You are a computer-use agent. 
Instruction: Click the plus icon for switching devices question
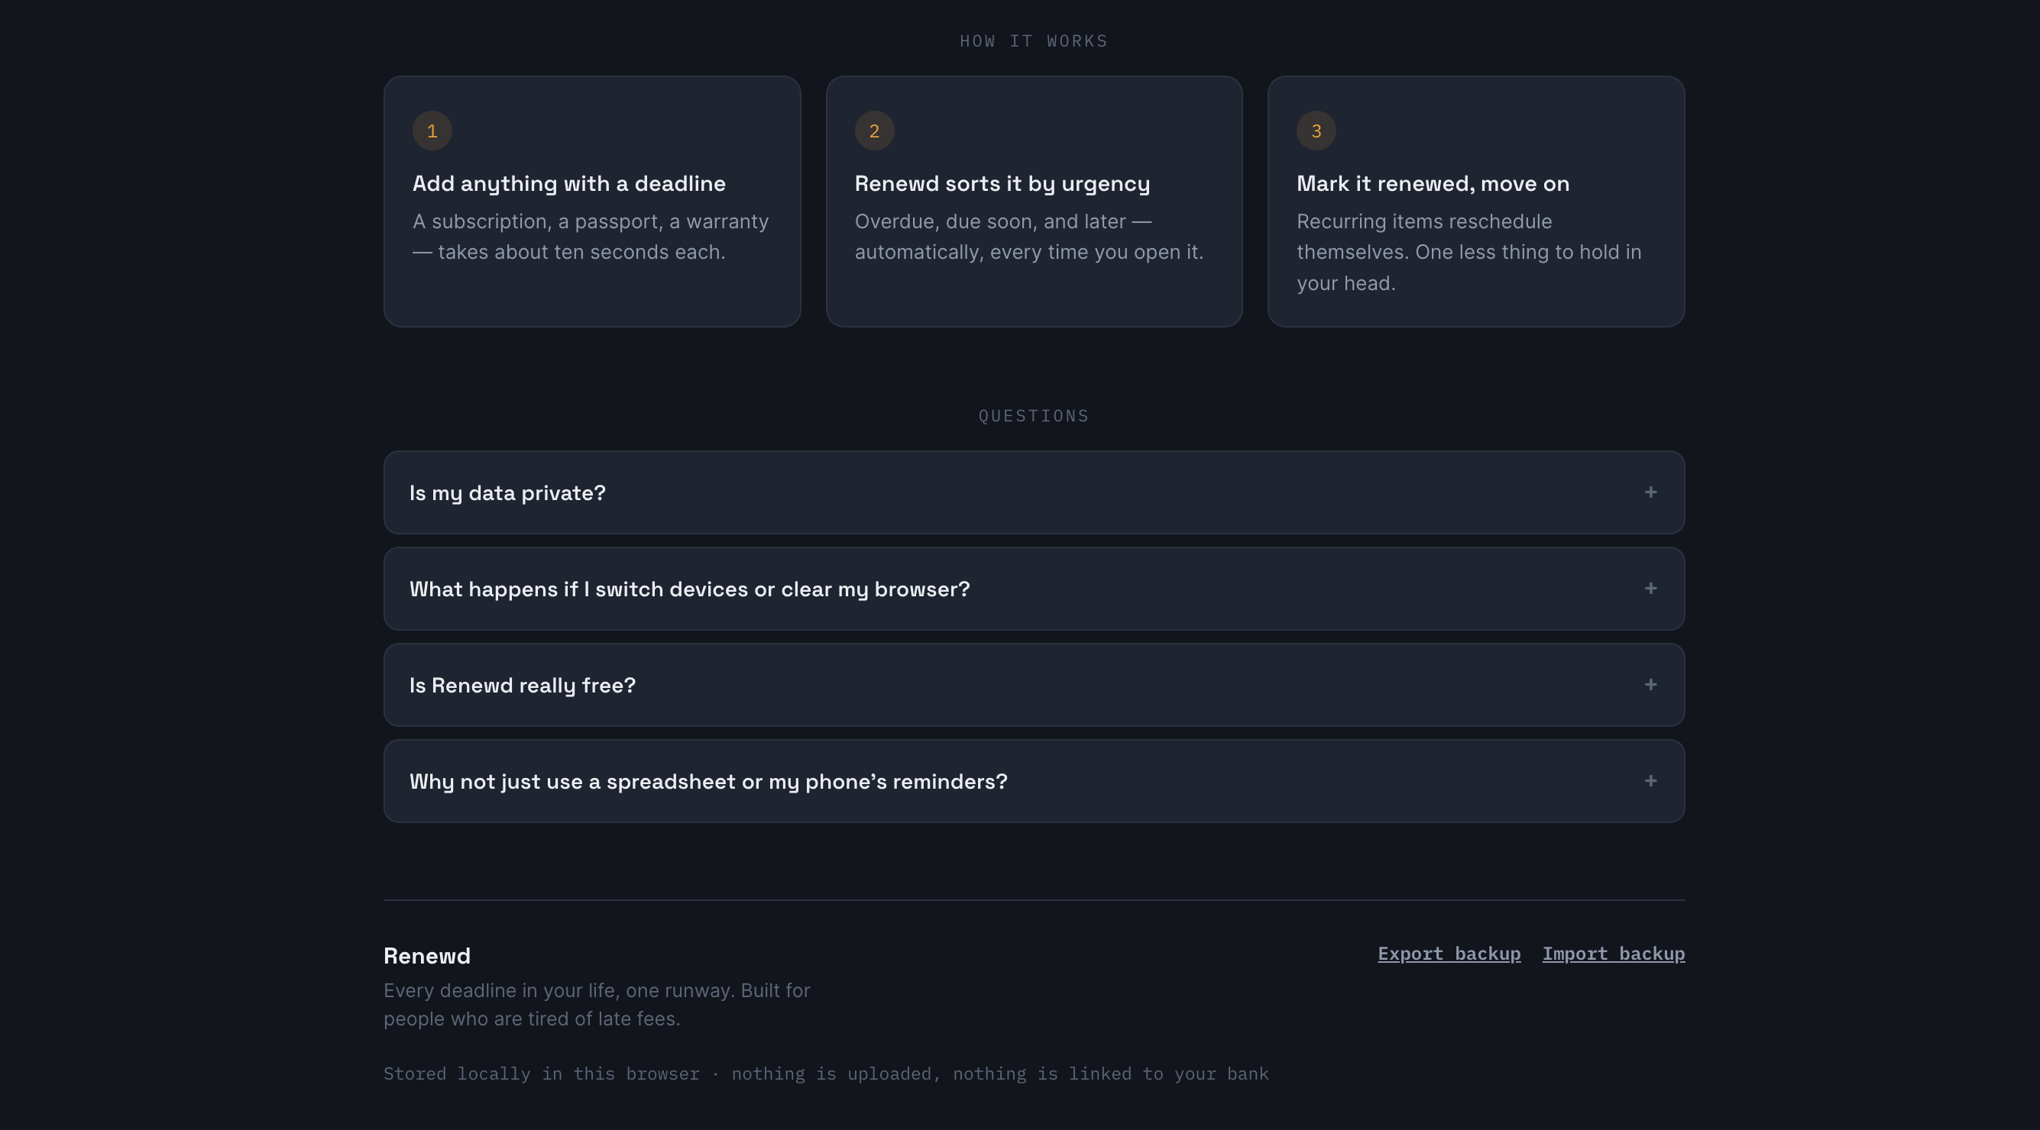tap(1650, 589)
